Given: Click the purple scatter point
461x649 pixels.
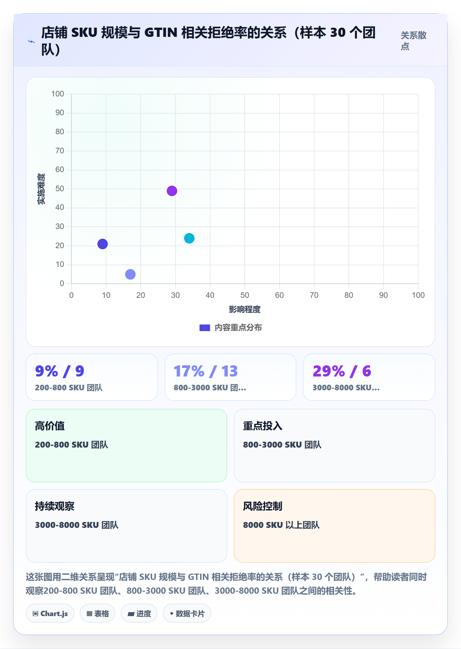Looking at the screenshot, I should [172, 191].
